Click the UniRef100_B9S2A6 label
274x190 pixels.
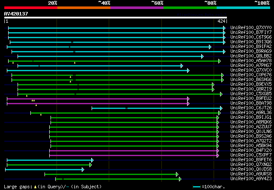251,136
